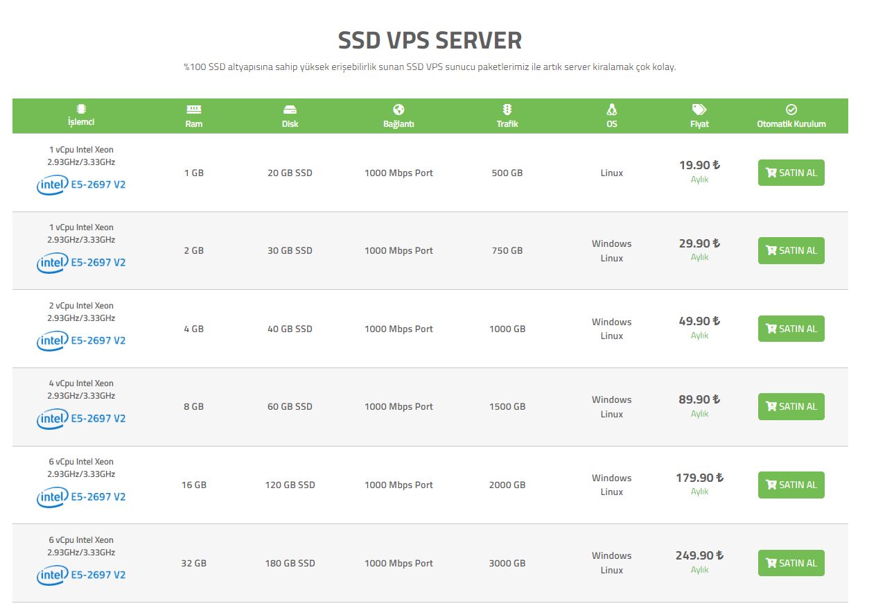Click the 120 GB SSD disk cell
This screenshot has width=876, height=615.
(x=290, y=485)
